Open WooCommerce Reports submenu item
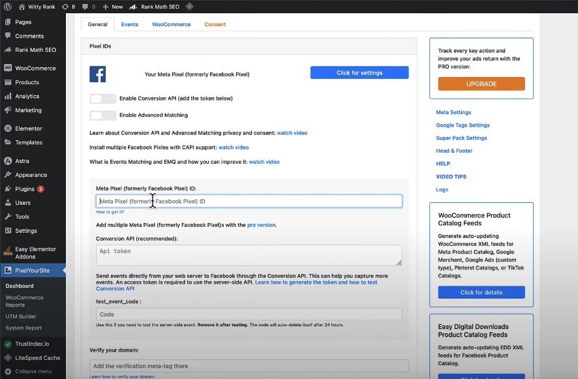The width and height of the screenshot is (578, 379). click(24, 301)
